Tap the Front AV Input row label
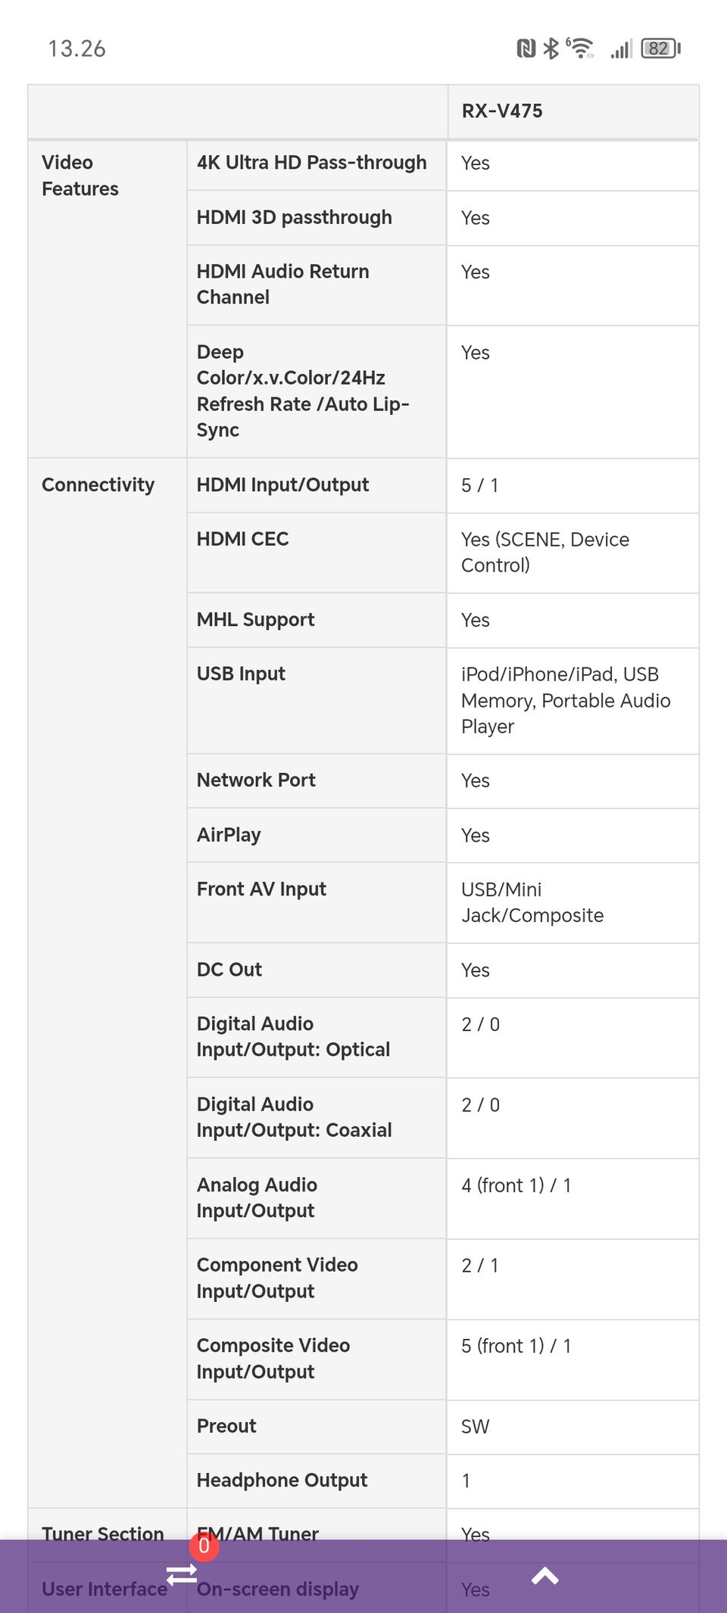The height and width of the screenshot is (1613, 727). [261, 889]
